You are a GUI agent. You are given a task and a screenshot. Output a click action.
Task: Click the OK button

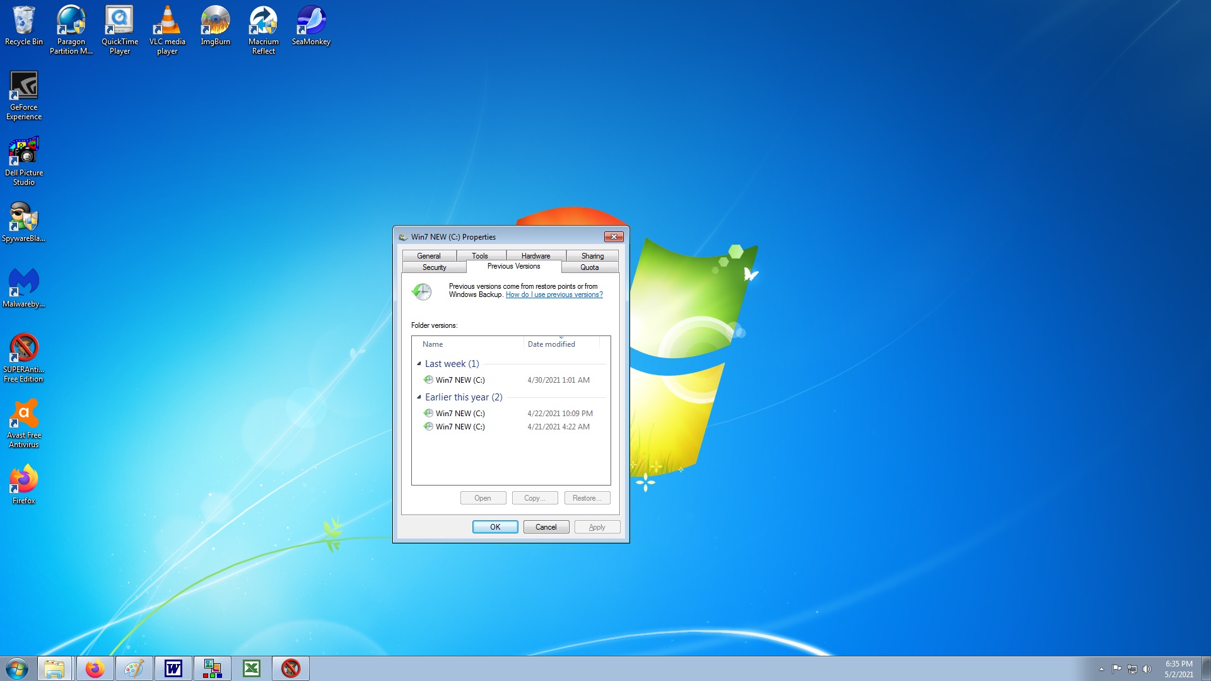pyautogui.click(x=495, y=527)
